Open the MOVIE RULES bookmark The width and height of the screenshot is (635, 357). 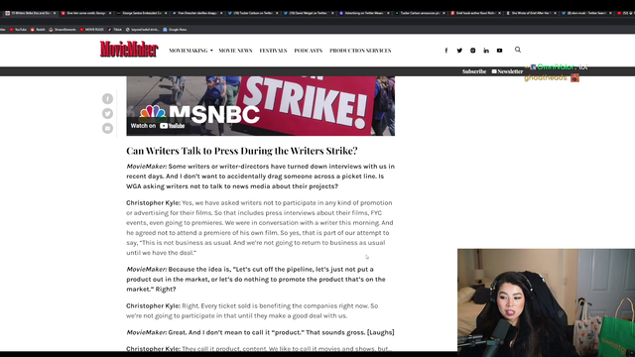tap(91, 30)
